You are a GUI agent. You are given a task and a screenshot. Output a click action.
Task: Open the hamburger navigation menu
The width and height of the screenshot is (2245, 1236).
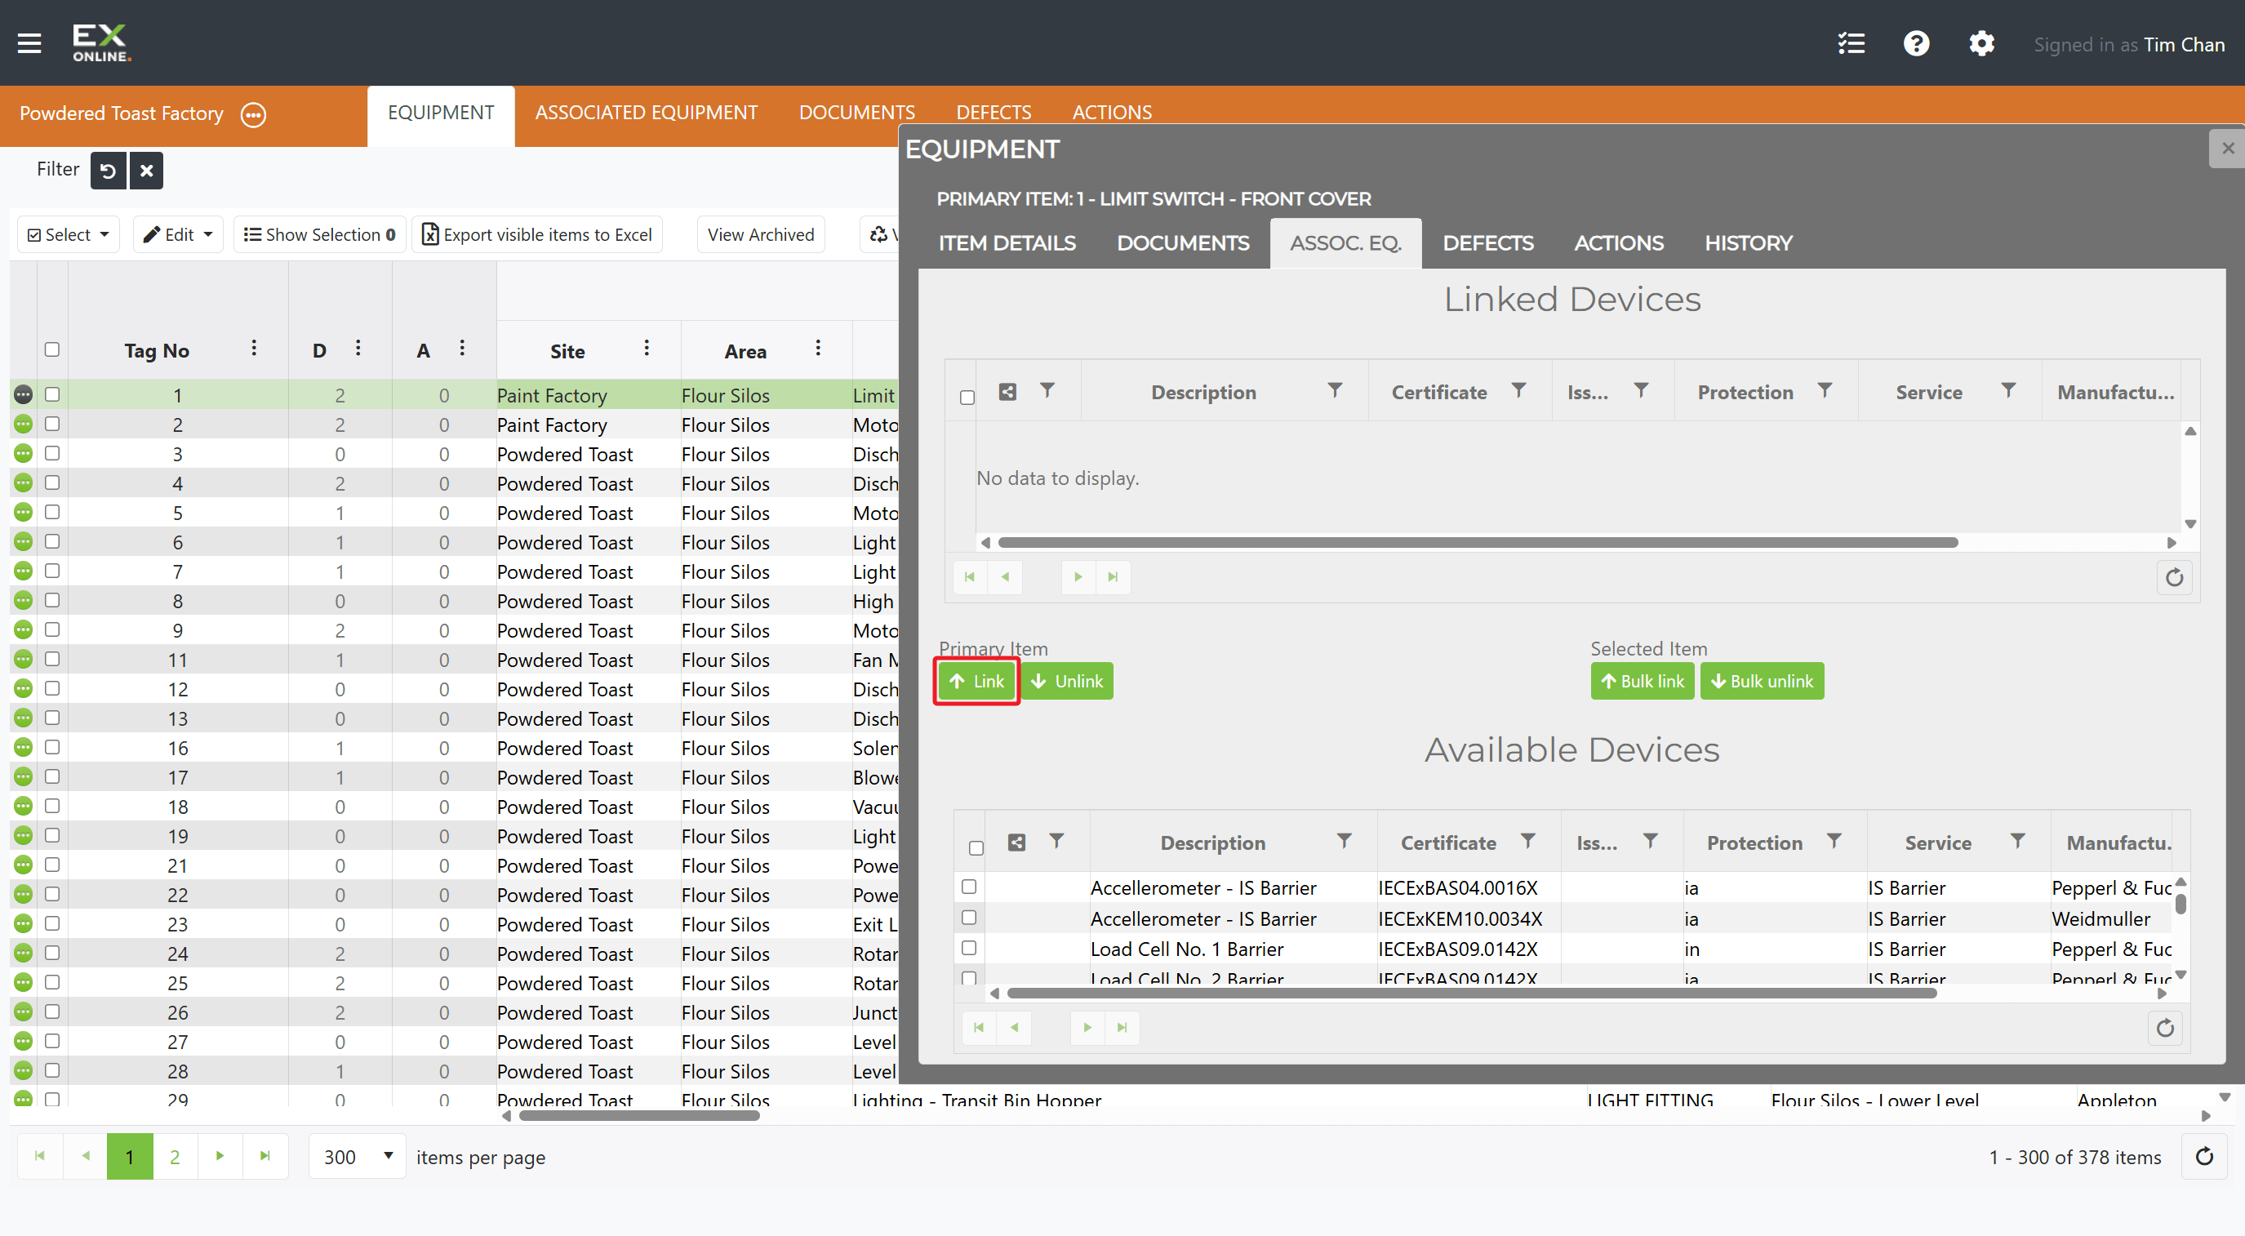[x=29, y=43]
